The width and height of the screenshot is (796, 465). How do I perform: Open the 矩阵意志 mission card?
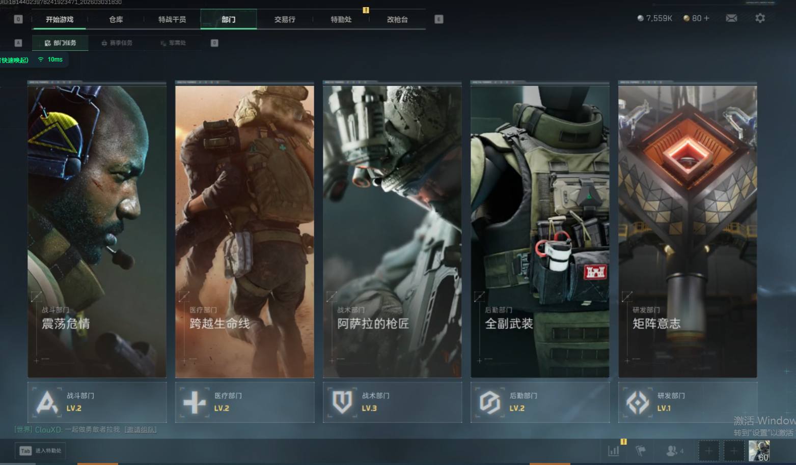coord(688,229)
